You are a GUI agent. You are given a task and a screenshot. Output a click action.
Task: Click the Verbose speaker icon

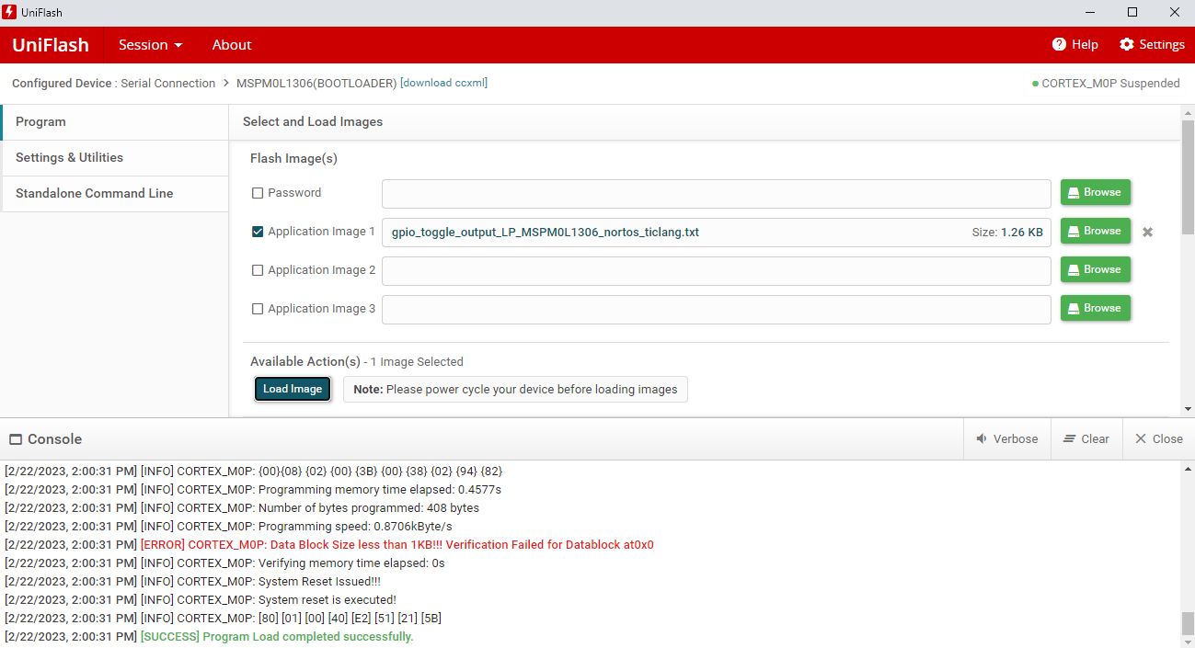point(982,438)
